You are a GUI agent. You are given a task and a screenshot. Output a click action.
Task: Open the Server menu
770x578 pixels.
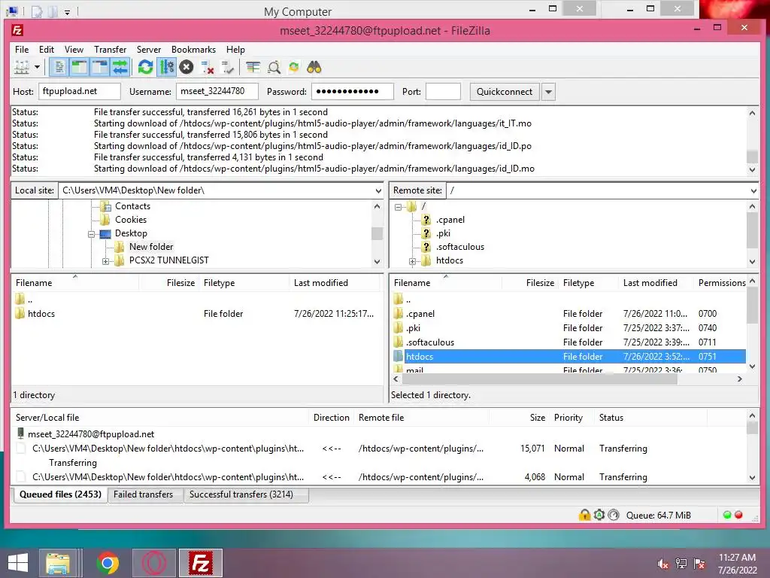pos(149,49)
